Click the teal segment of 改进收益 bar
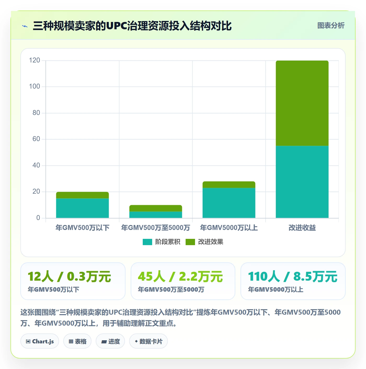Image resolution: width=366 pixels, height=369 pixels. pos(302,182)
